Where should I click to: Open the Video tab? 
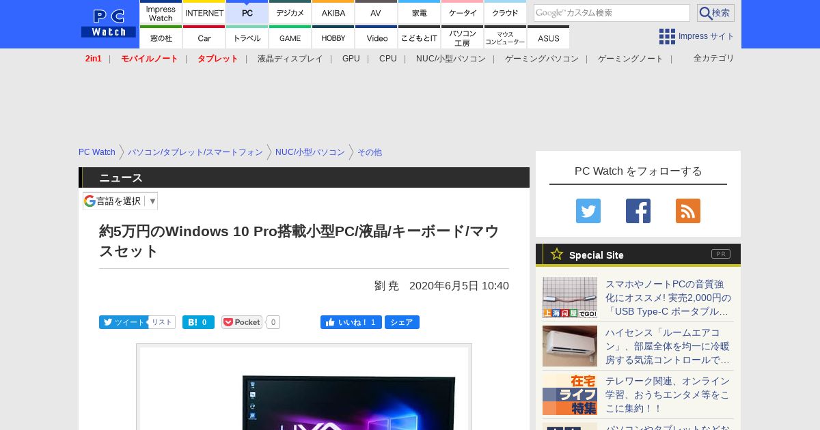(377, 37)
